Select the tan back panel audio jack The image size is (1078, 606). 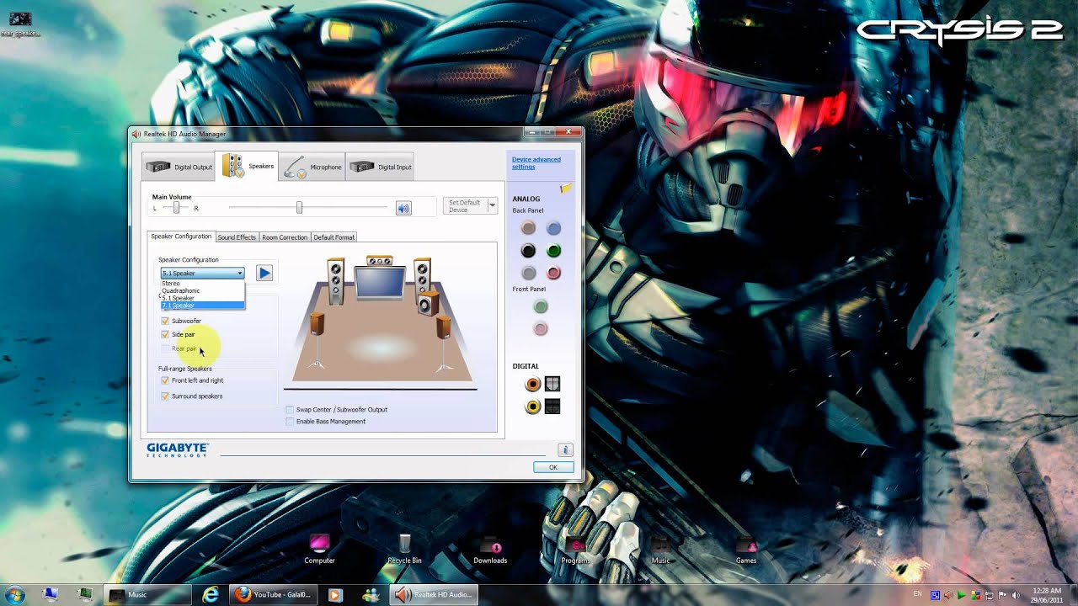click(x=528, y=228)
